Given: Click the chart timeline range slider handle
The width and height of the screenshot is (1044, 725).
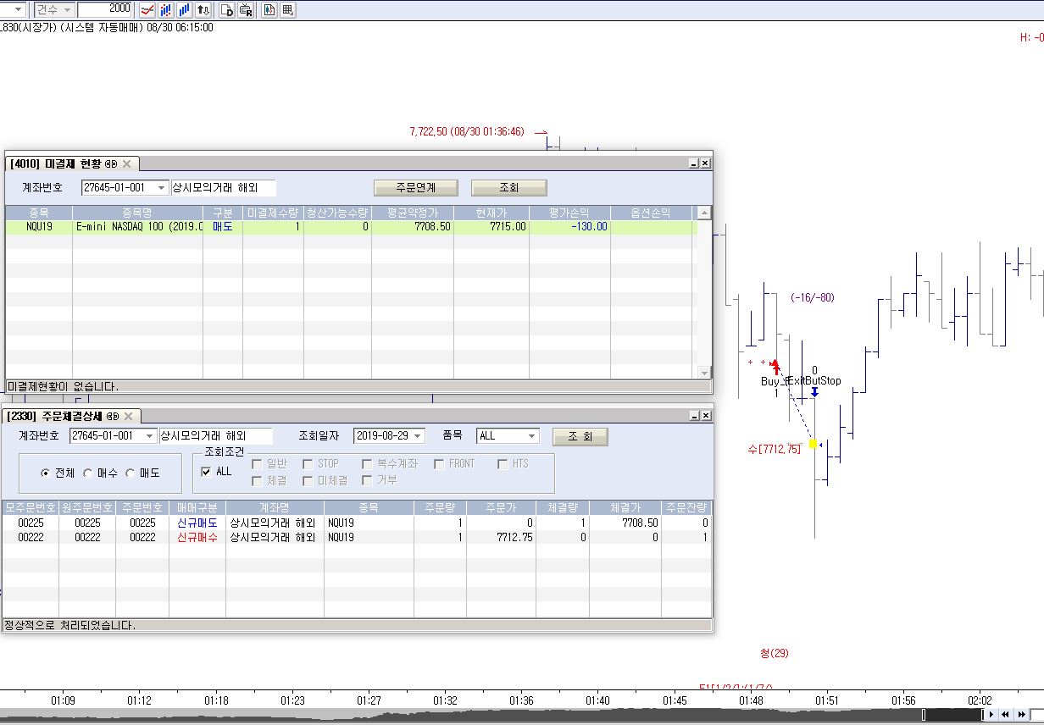Looking at the screenshot, I should pyautogui.click(x=924, y=715).
